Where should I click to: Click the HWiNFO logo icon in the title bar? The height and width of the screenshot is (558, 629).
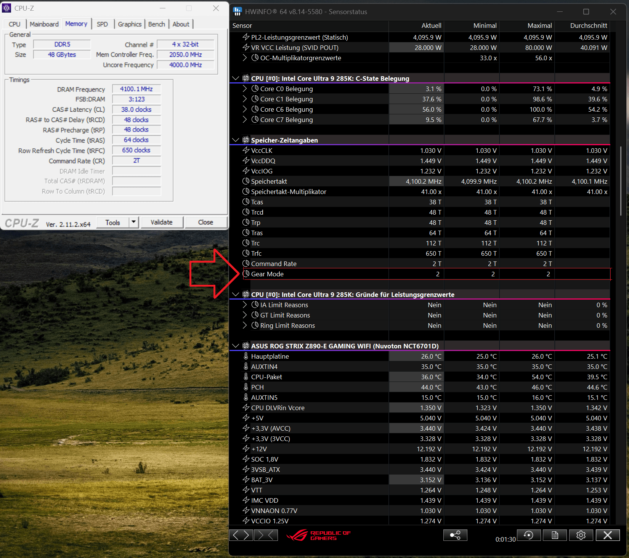click(237, 11)
